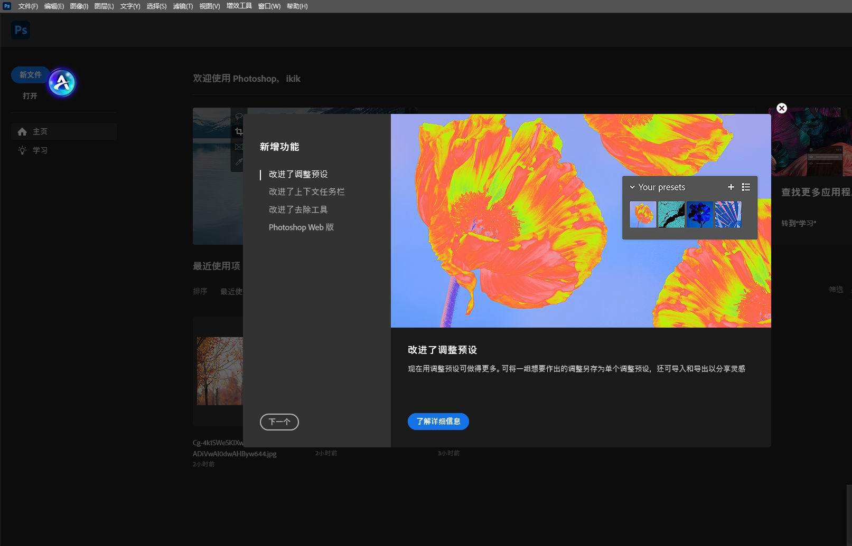Open the 视图(V) menu
Image resolution: width=852 pixels, height=546 pixels.
[x=210, y=6]
